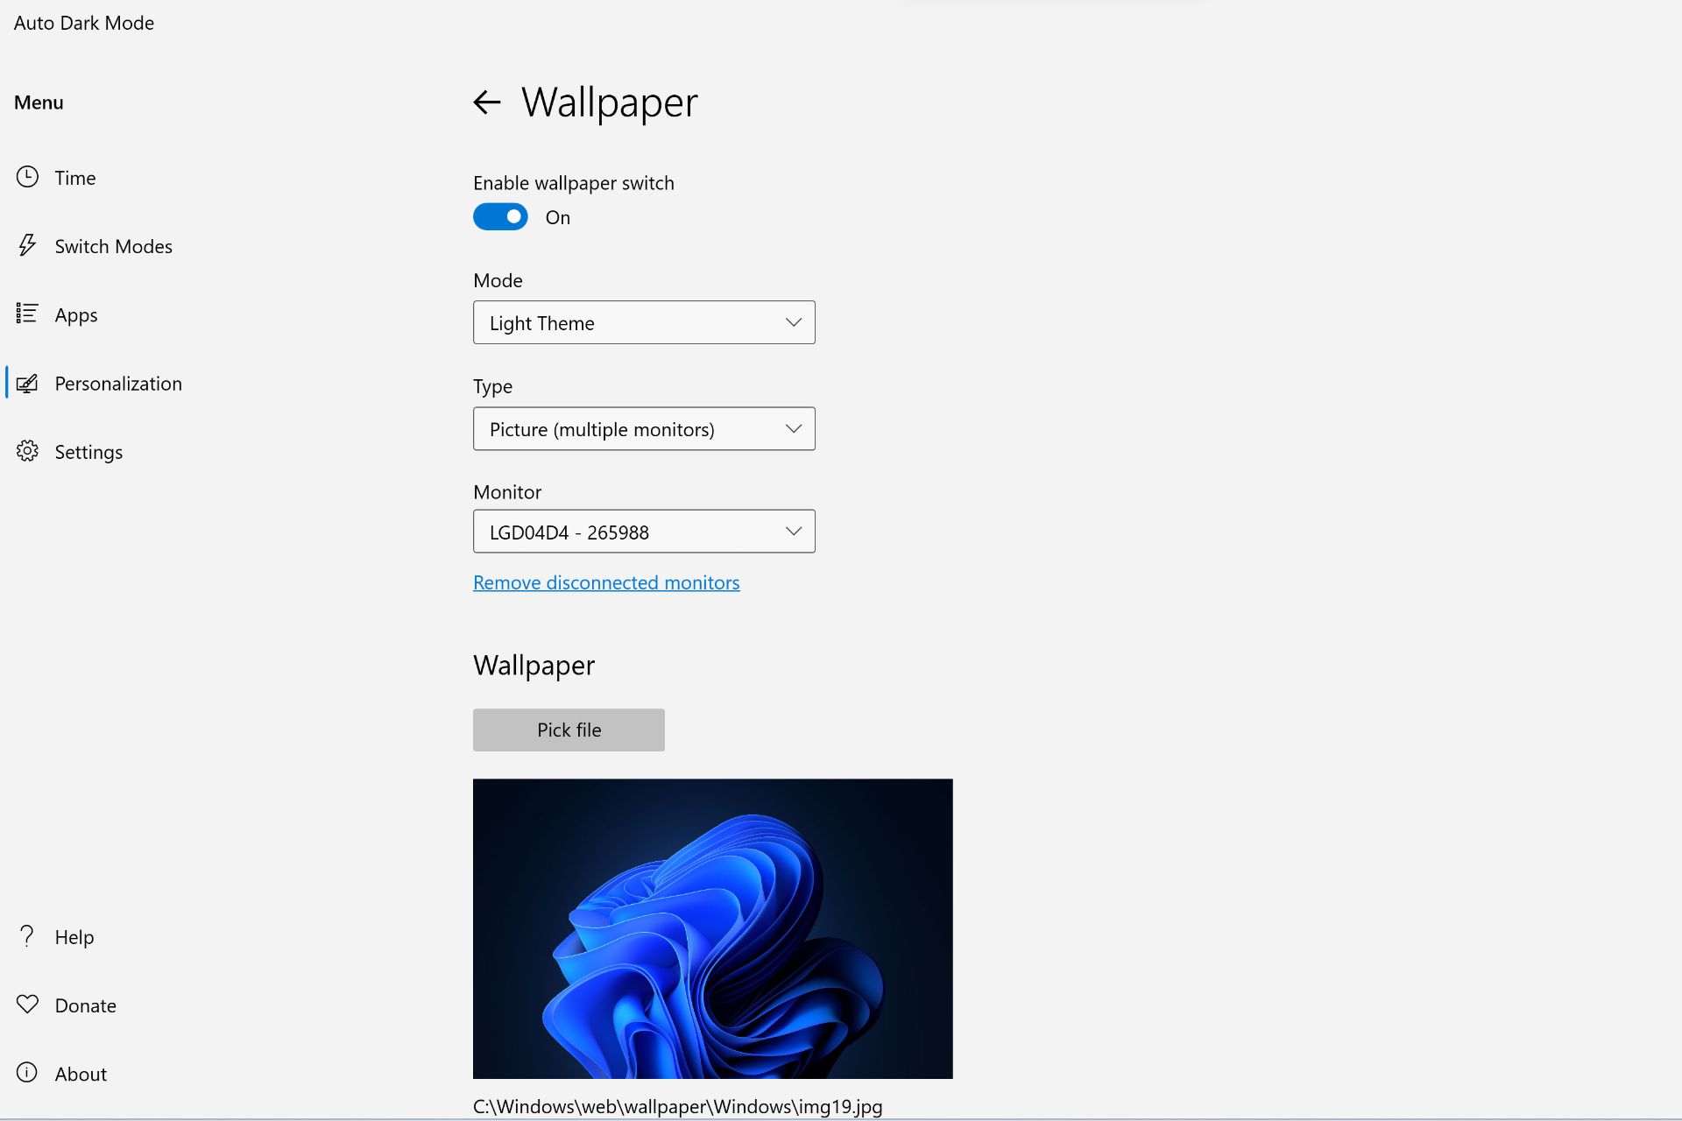
Task: Open the Mode dropdown showing Light Theme
Action: coord(644,322)
